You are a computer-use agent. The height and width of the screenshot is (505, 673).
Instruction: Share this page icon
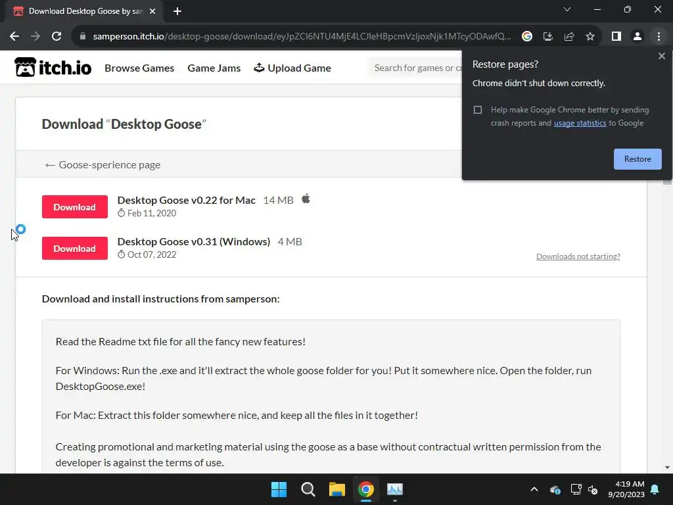[x=569, y=37]
